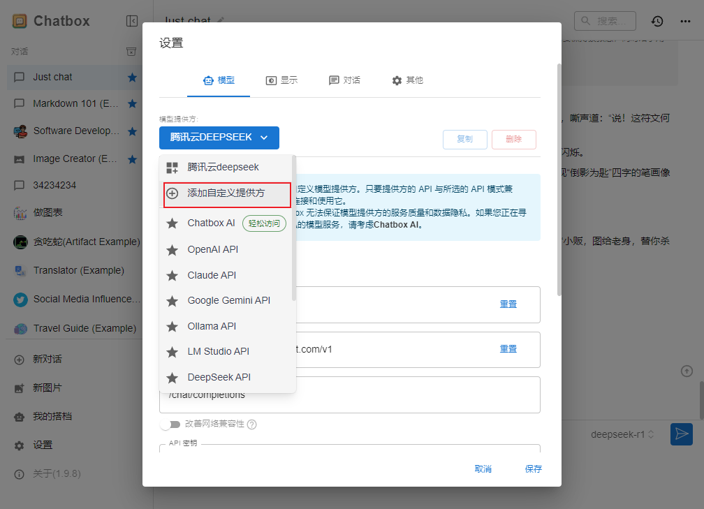Click the 做图表 chart icon
This screenshot has width=704, height=509.
pos(20,213)
